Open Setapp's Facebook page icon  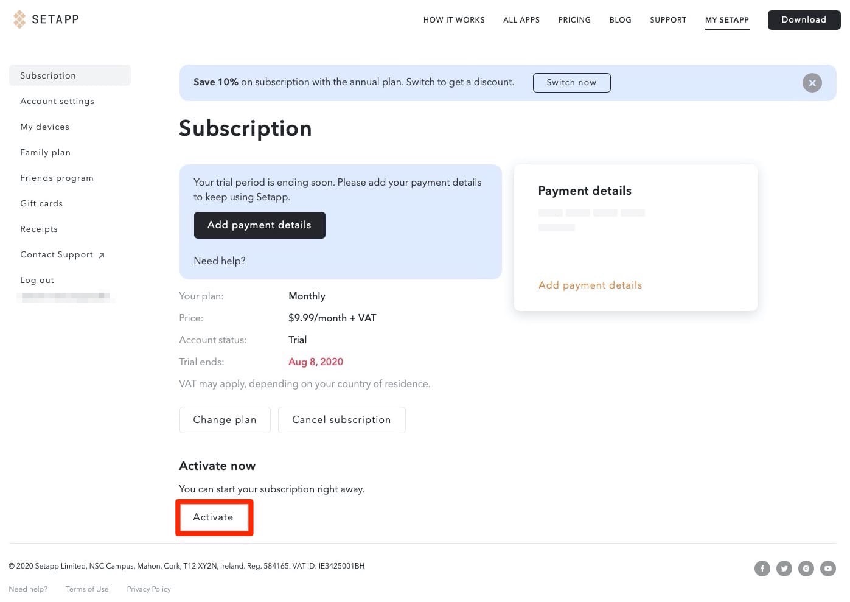pyautogui.click(x=762, y=569)
